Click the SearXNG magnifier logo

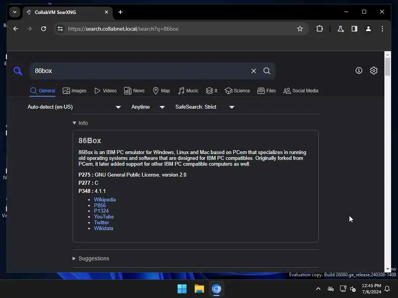(18, 71)
